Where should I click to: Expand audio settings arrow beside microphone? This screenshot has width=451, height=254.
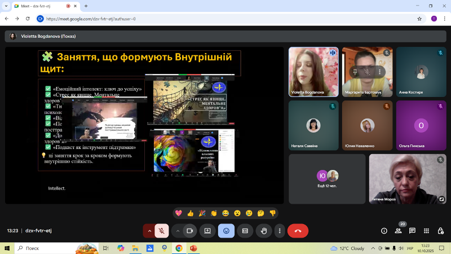click(149, 230)
